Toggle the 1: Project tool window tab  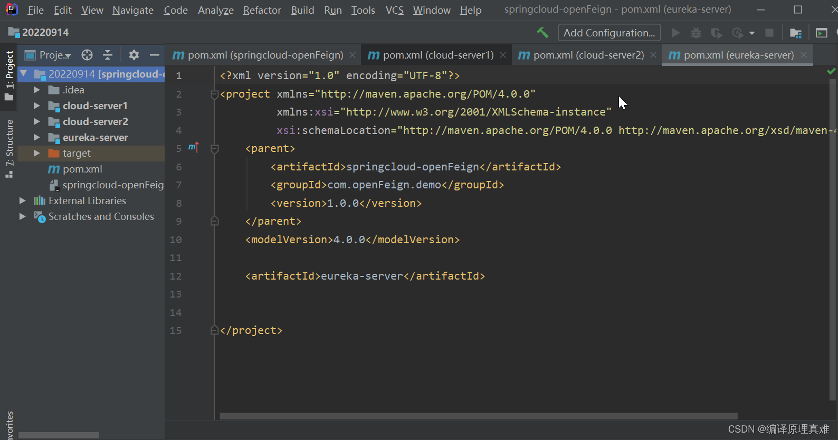(9, 75)
